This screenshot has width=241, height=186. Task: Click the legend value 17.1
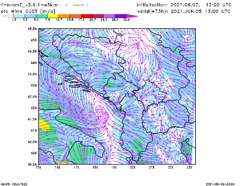pyautogui.click(x=81, y=20)
